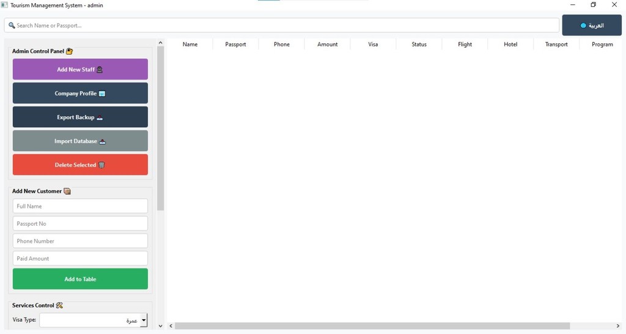Focus the Search Name or Passport field
The width and height of the screenshot is (626, 334).
tap(281, 25)
